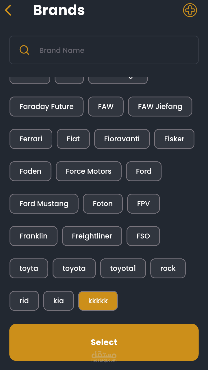Toggle the Ford Mustang brand chip
Screen dimensions: 208x370
pyautogui.click(x=44, y=203)
